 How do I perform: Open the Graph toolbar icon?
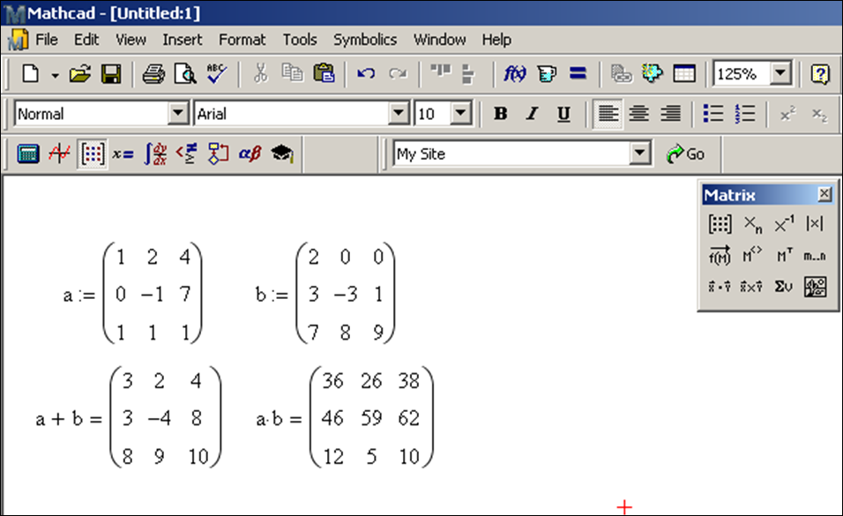tap(59, 154)
